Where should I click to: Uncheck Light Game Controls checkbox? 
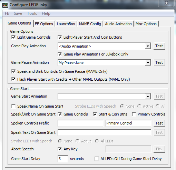13,37
